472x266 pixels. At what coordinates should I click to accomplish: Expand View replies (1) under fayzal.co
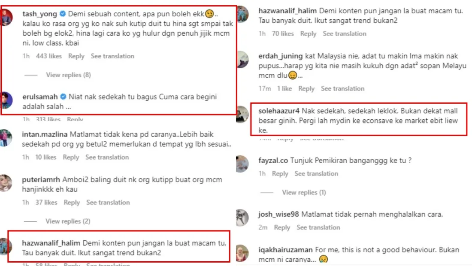[x=304, y=192]
